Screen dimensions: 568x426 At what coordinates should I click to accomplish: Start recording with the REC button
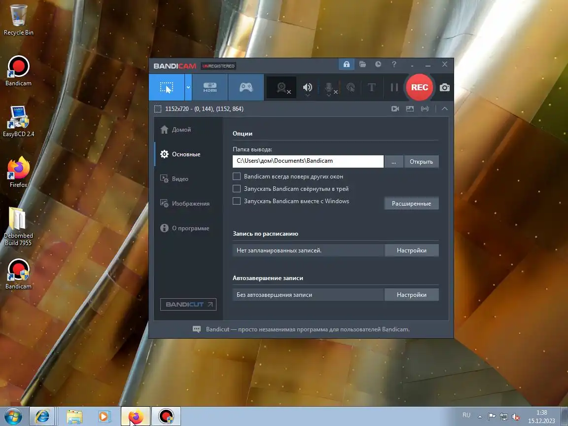pyautogui.click(x=420, y=87)
